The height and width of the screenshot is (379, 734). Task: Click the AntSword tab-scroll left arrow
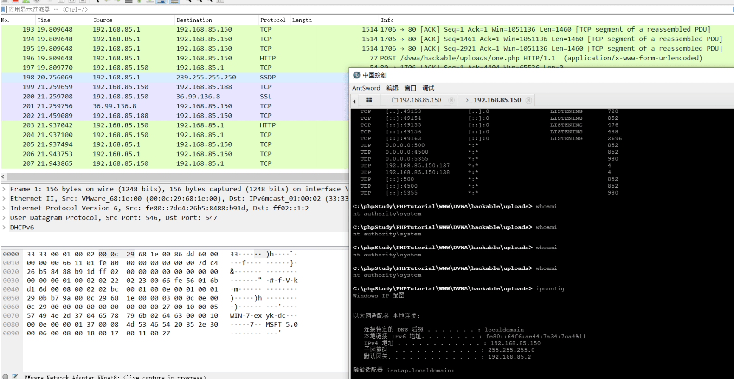click(x=354, y=101)
